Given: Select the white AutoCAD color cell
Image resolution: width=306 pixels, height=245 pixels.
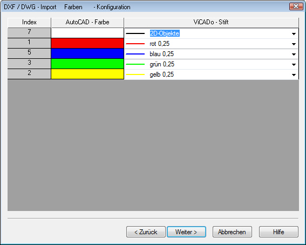Looking at the screenshot, I should point(87,33).
